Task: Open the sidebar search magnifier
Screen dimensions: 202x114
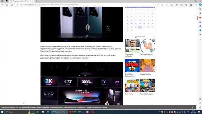Action: (x=200, y=9)
